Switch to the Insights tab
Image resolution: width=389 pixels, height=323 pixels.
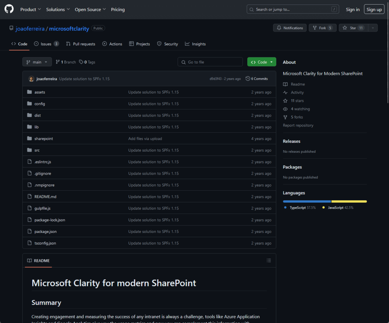[196, 44]
